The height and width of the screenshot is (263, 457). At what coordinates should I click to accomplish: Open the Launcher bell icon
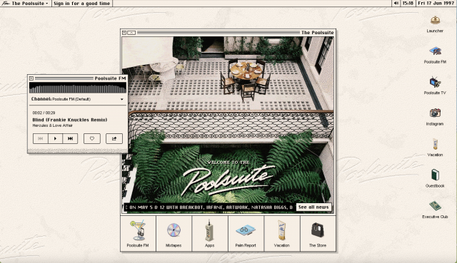[x=435, y=21]
